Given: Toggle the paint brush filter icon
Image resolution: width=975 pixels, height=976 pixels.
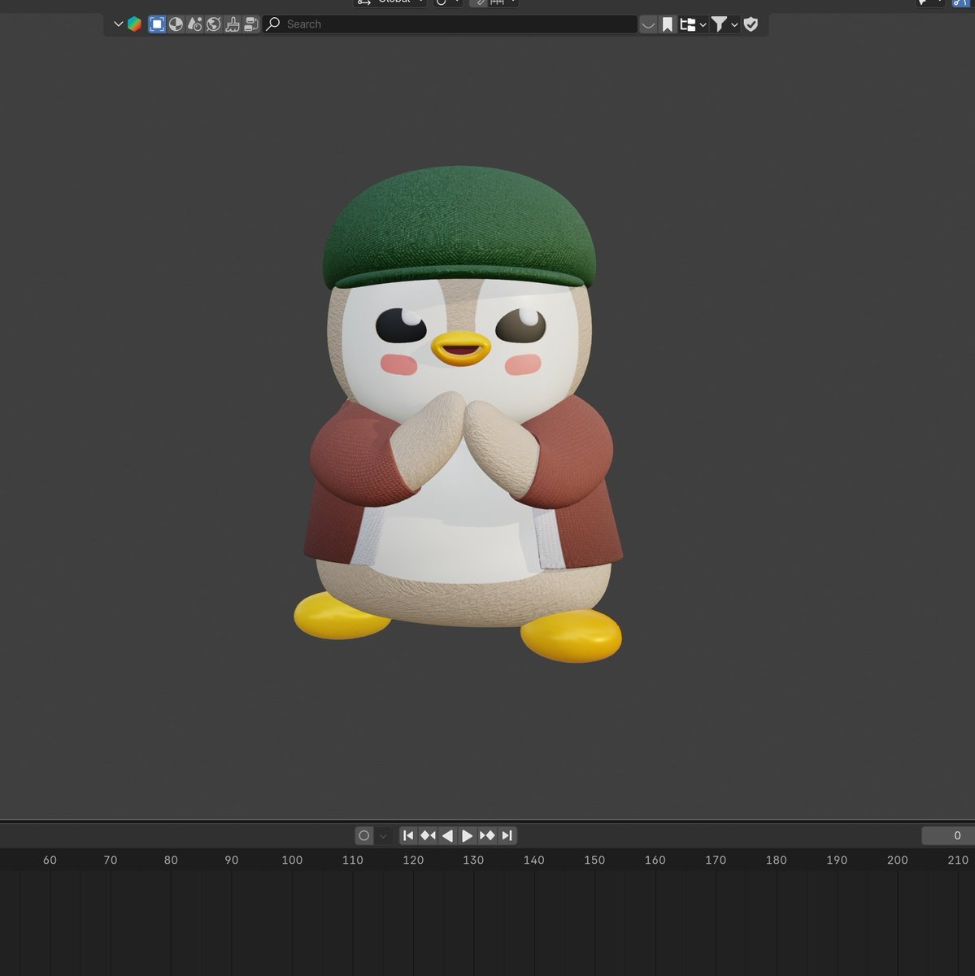Looking at the screenshot, I should pyautogui.click(x=233, y=24).
